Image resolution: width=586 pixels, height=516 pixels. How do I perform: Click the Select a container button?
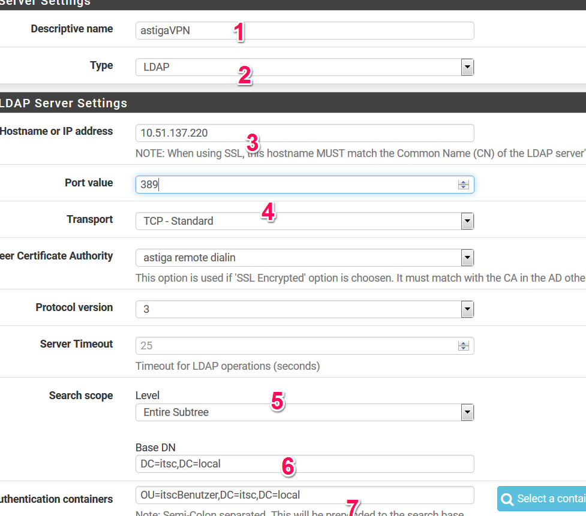pos(542,499)
